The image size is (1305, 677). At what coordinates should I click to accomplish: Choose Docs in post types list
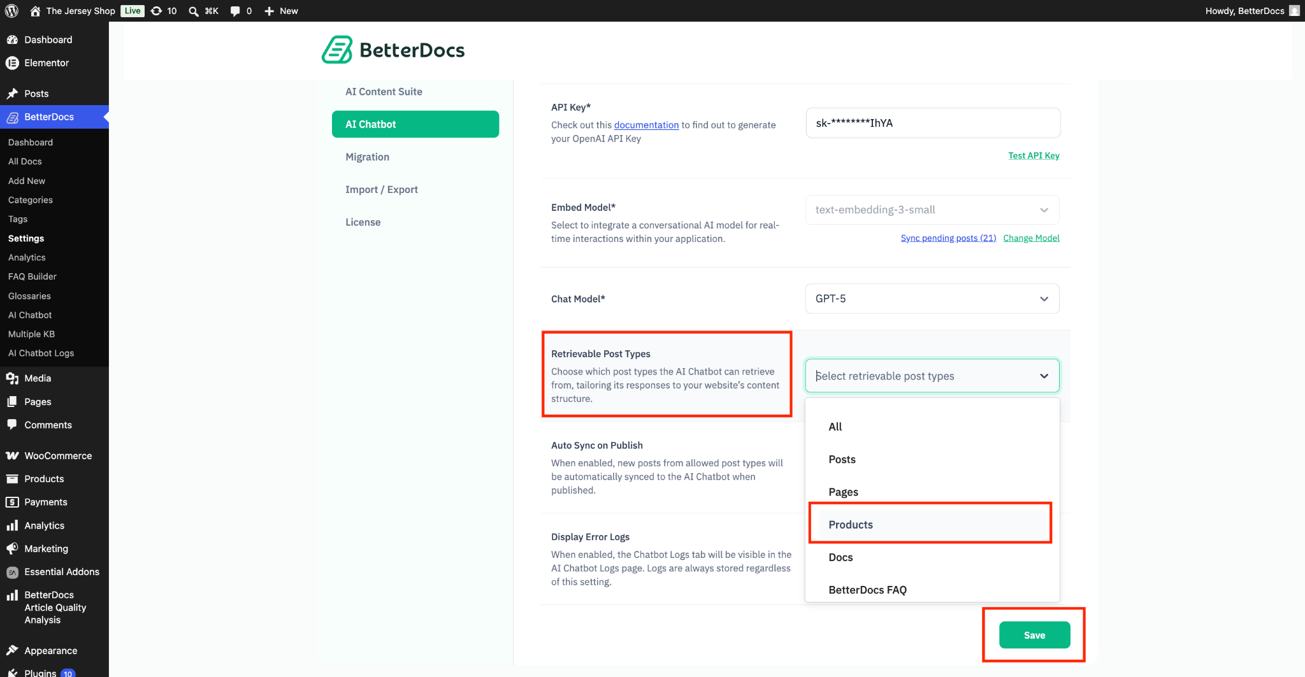point(932,557)
